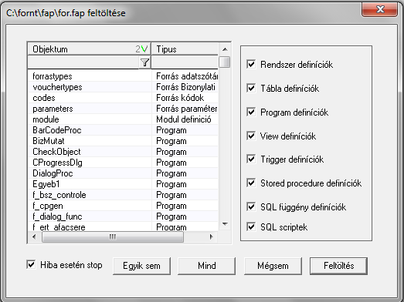Start upload with Feltöltés button
This screenshot has width=404, height=302.
pyautogui.click(x=339, y=266)
